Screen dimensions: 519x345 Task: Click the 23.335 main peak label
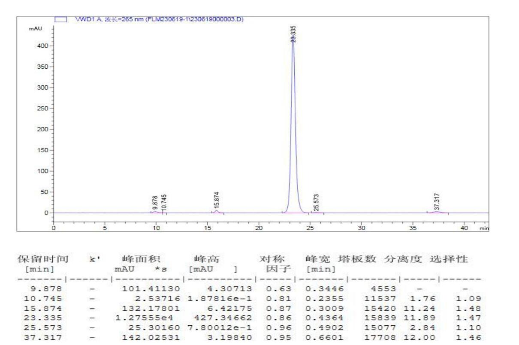pyautogui.click(x=293, y=34)
